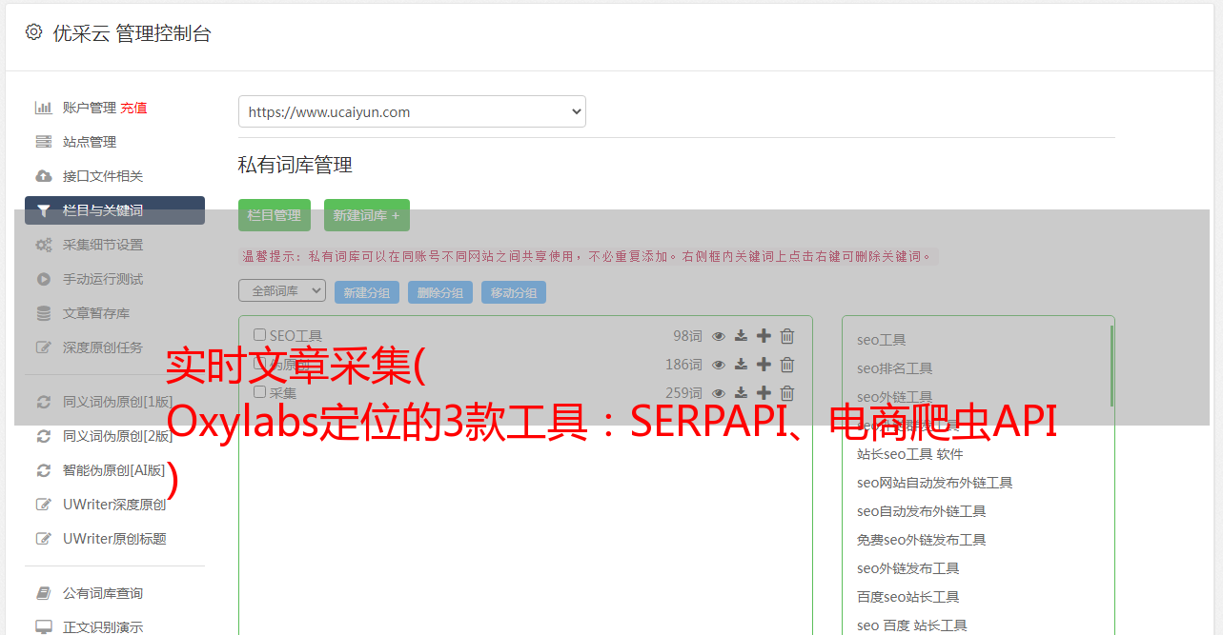Image resolution: width=1223 pixels, height=635 pixels.
Task: Click the edit icon beside UWriter原创标题
Action: point(44,539)
